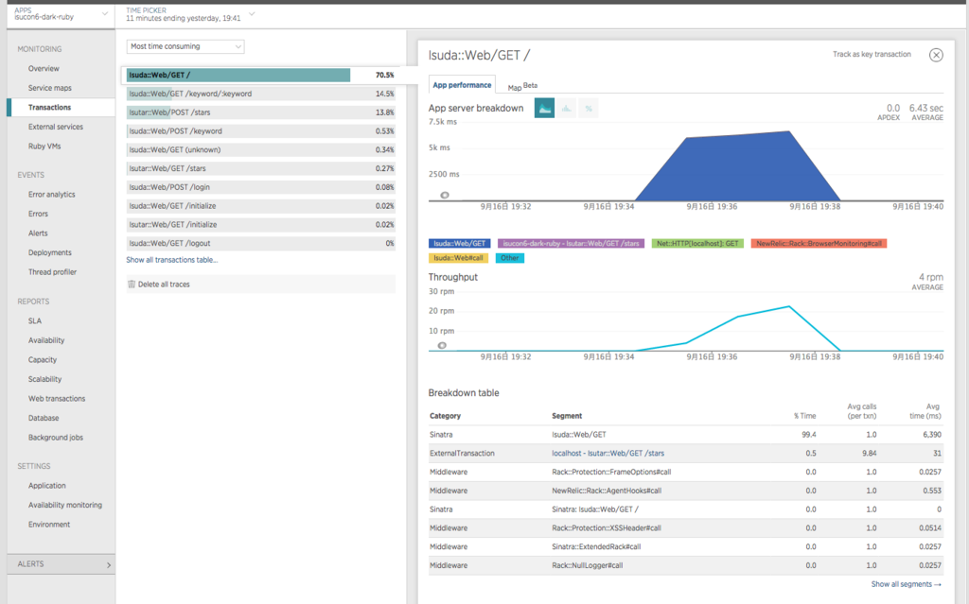The width and height of the screenshot is (969, 604).
Task: Toggle yellow Isuda::Web#call legend swatch
Action: point(459,258)
